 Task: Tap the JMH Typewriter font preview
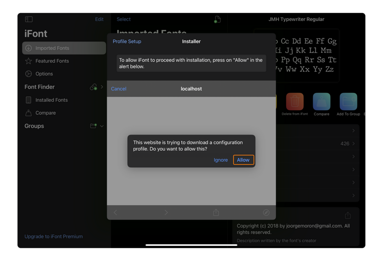click(x=308, y=56)
